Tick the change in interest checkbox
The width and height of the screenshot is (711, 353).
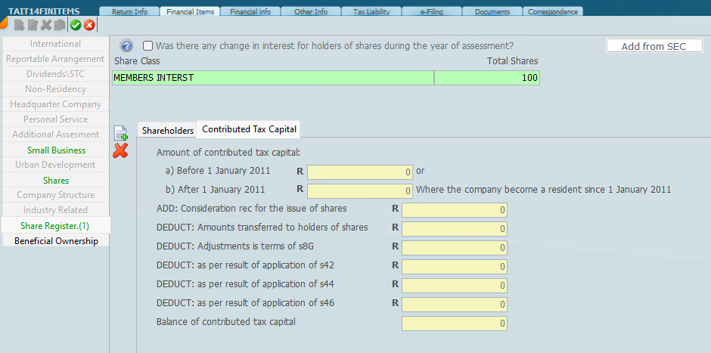point(148,45)
